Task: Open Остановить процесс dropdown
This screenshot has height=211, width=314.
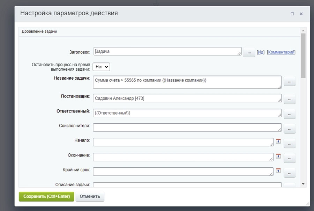Action: (101, 67)
